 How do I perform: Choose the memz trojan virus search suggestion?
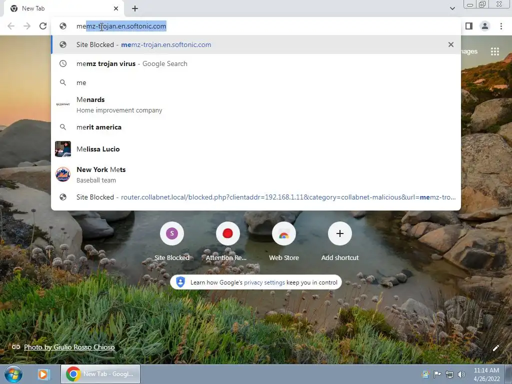pyautogui.click(x=255, y=63)
